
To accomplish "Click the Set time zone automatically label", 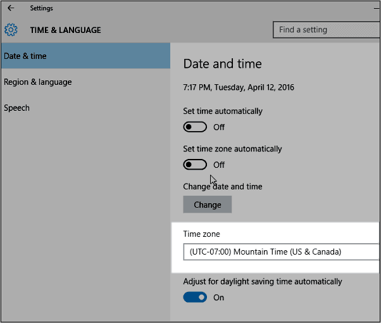I will click(x=232, y=149).
